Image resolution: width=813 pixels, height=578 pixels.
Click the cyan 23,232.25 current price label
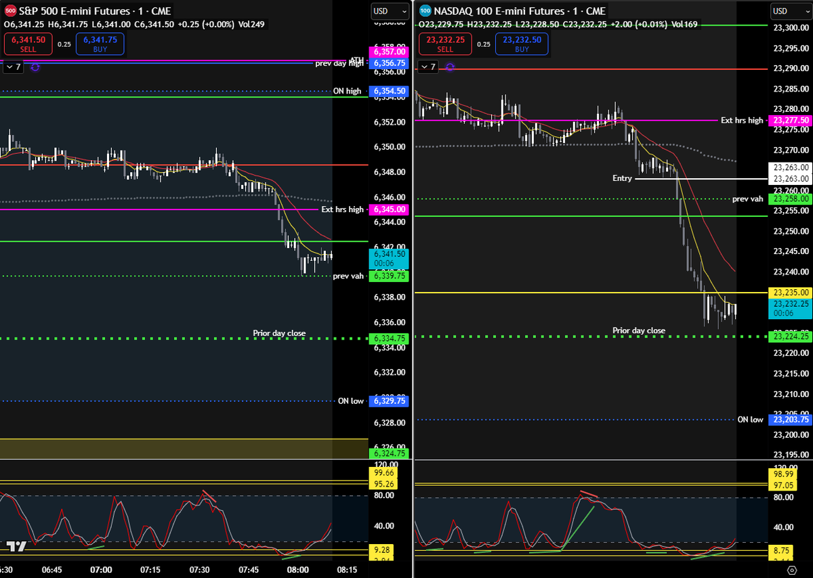click(x=790, y=308)
